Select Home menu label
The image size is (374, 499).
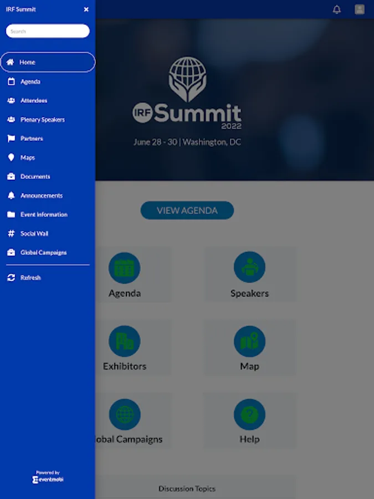point(27,62)
